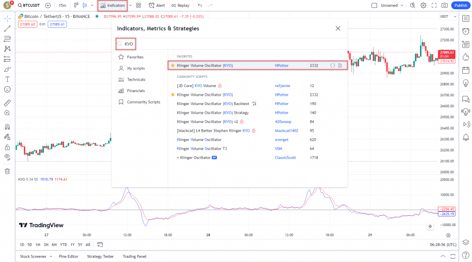The width and height of the screenshot is (472, 262).
Task: Start bar Replay mode
Action: tap(180, 6)
